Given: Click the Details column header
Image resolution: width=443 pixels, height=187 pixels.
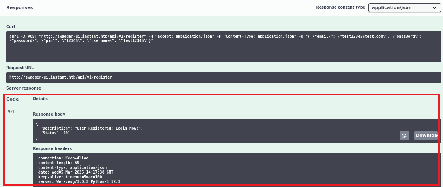Looking at the screenshot, I should (40, 99).
